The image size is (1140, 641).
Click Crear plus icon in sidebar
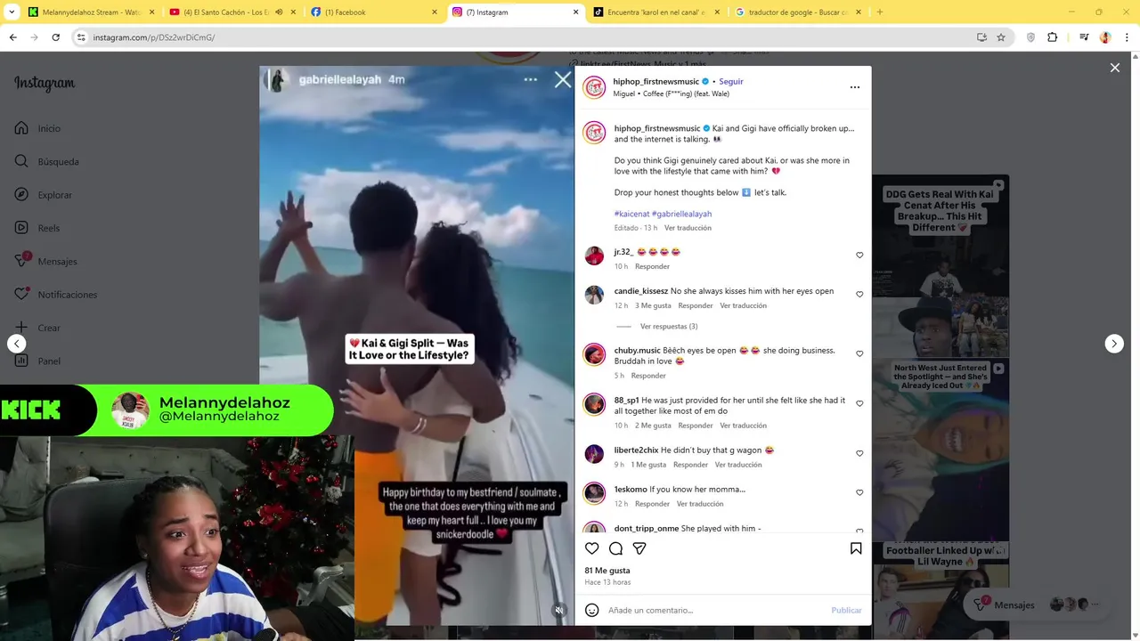[21, 328]
